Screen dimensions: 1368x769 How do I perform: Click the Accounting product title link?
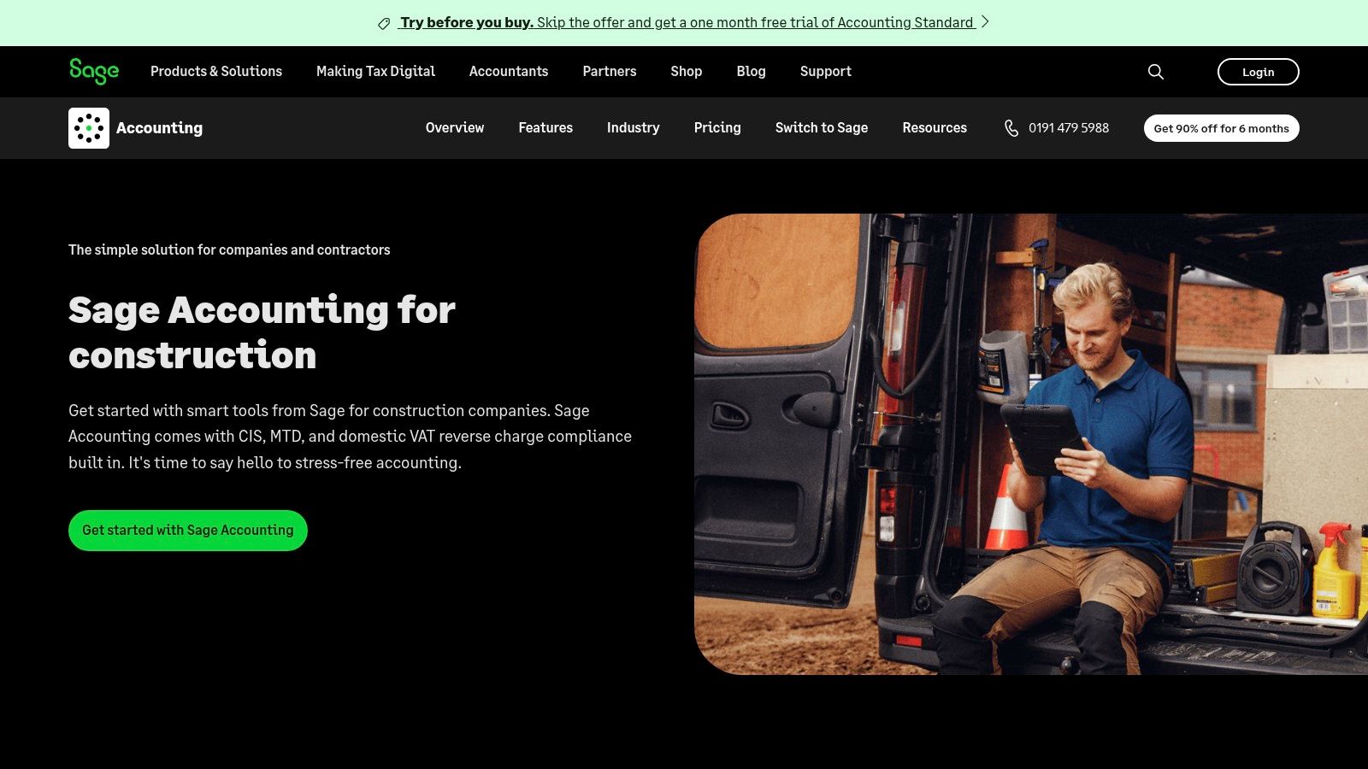160,128
